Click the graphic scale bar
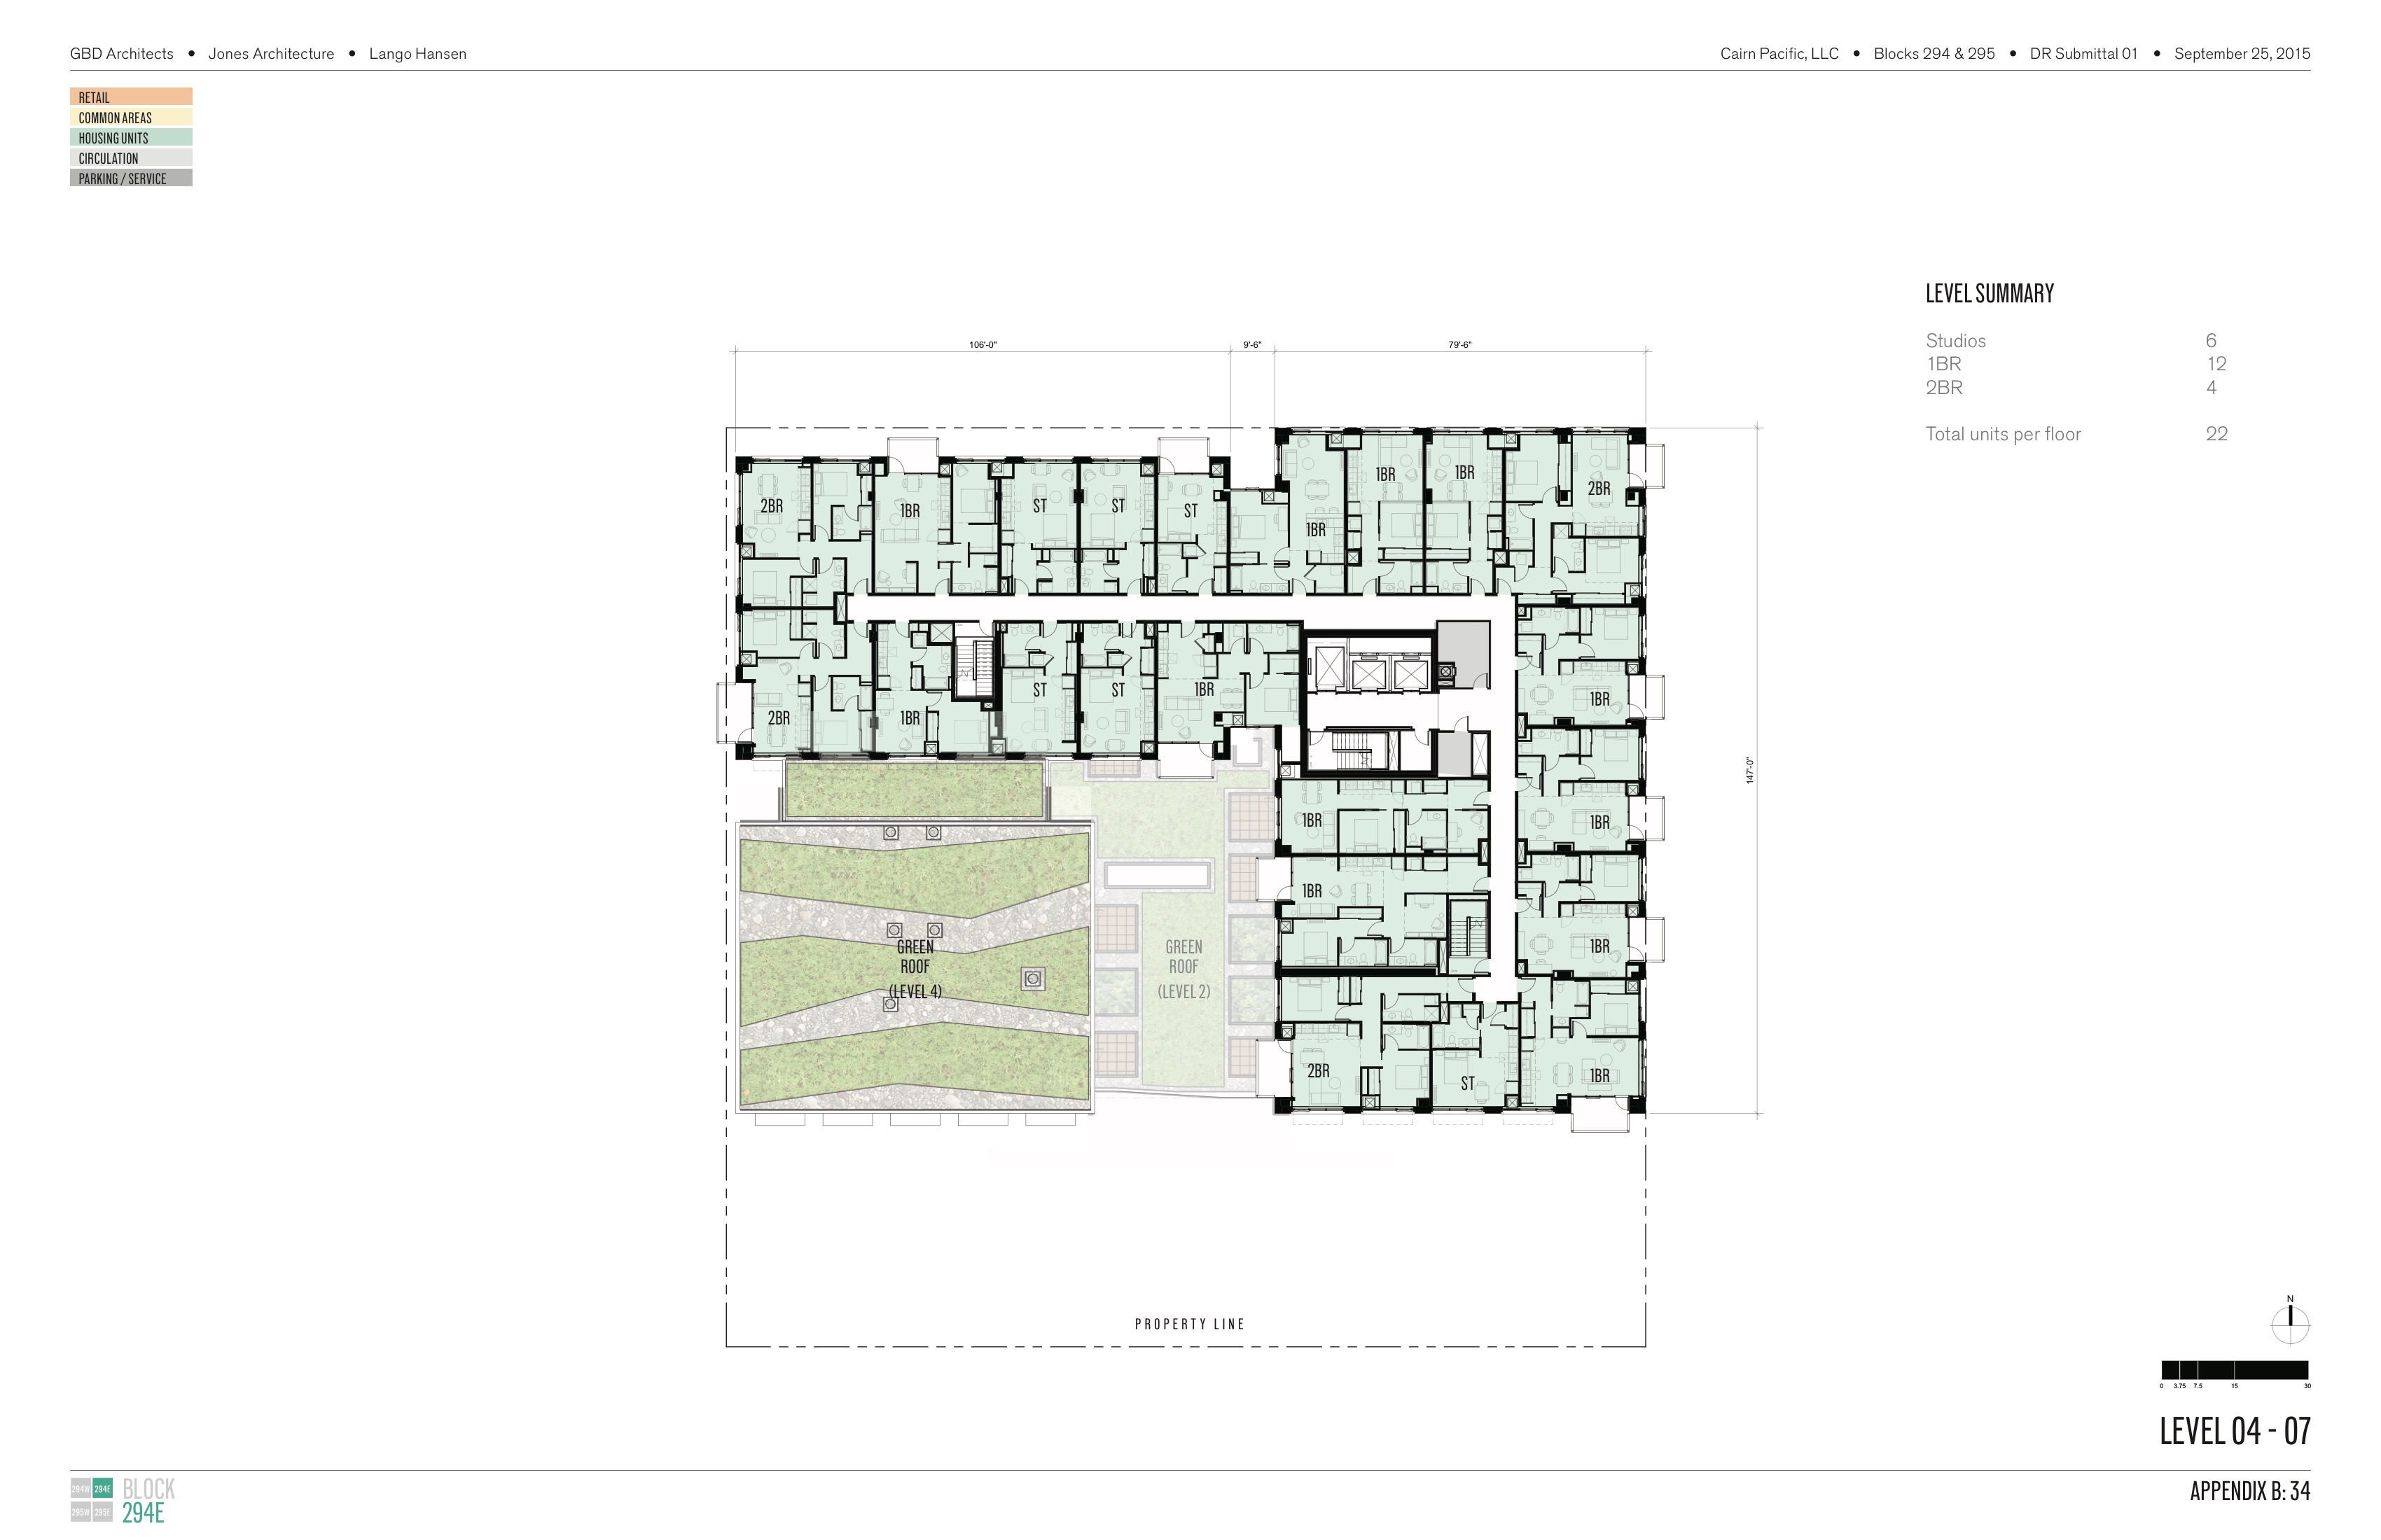2381x1540 pixels. pyautogui.click(x=2234, y=1370)
